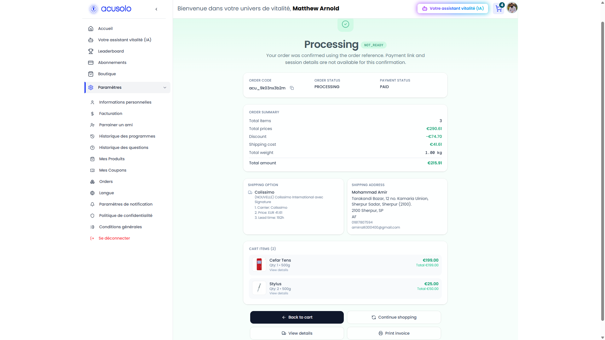This screenshot has width=605, height=340.
Task: Collapse the sidebar with the chevron
Action: click(156, 9)
